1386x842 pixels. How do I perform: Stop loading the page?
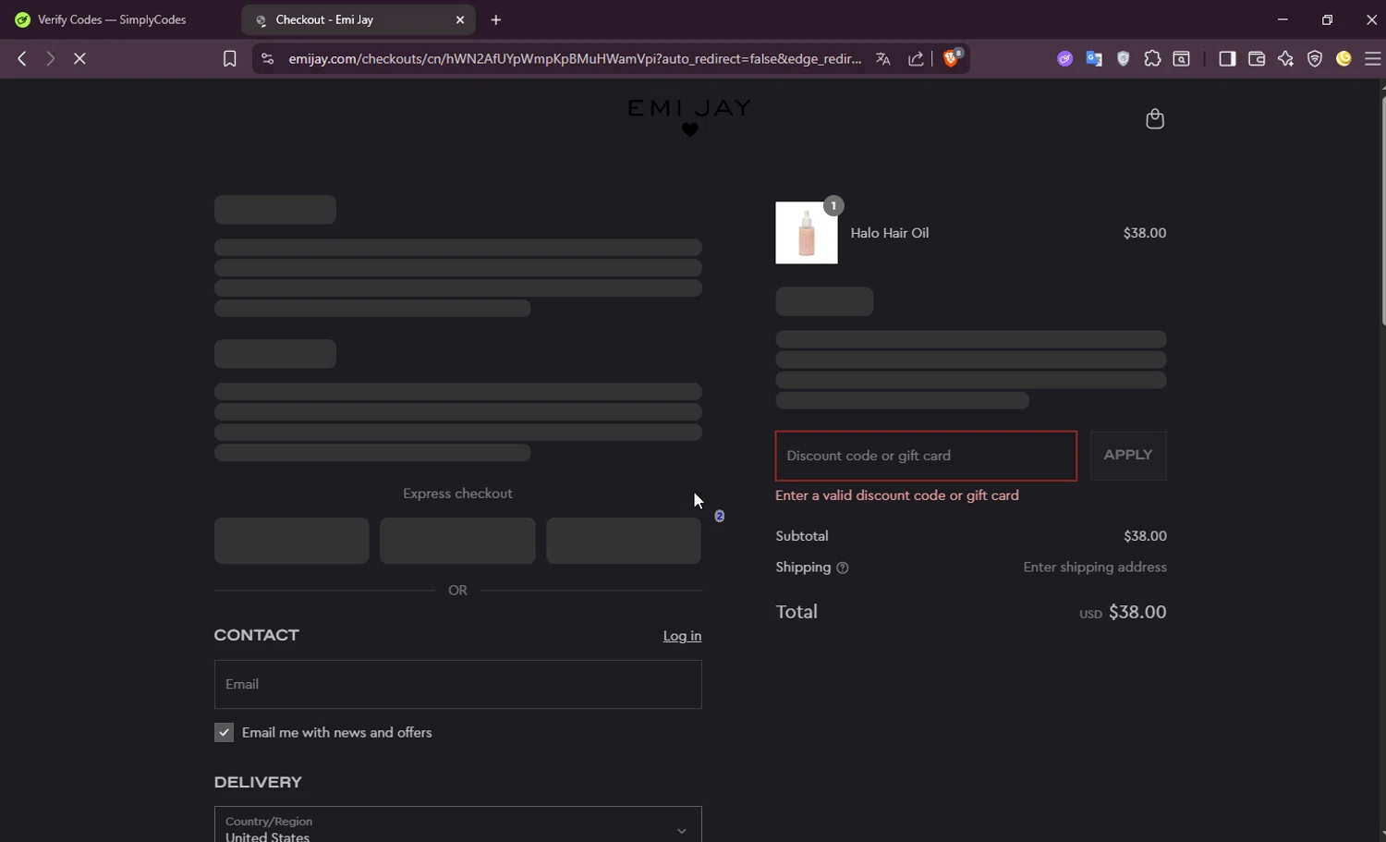pyautogui.click(x=79, y=58)
